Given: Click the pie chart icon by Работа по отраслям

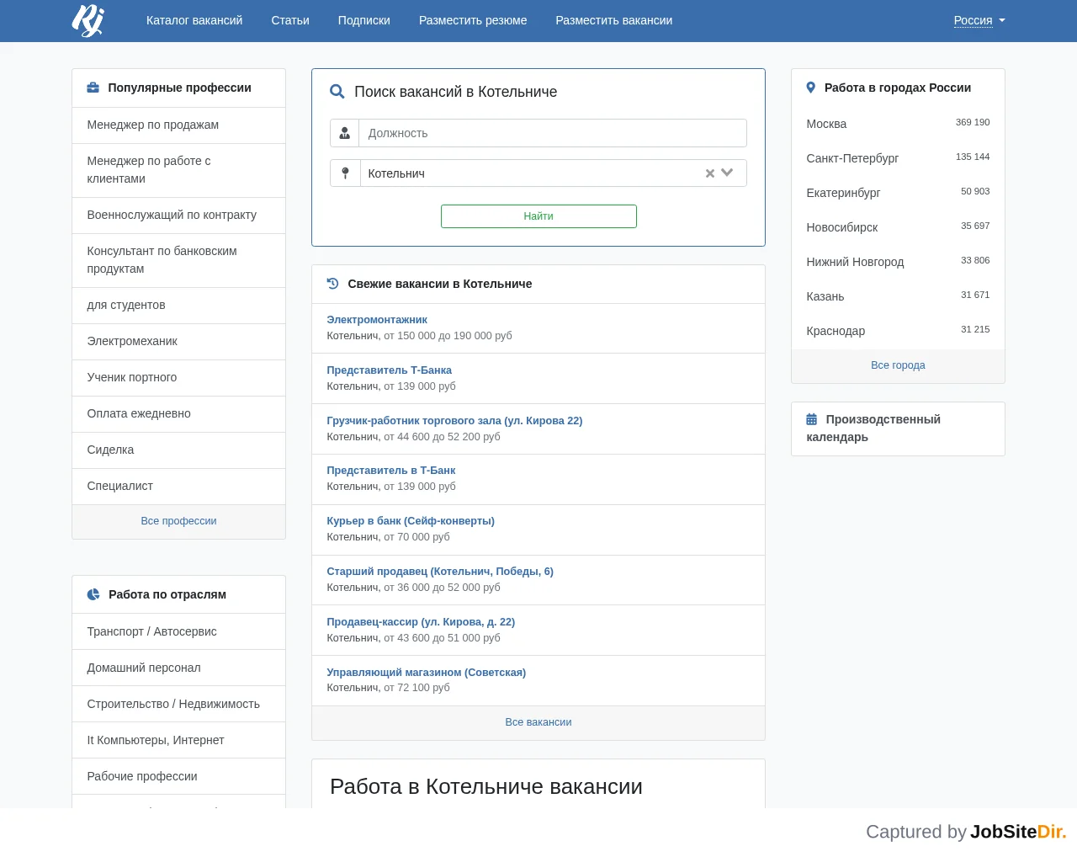Looking at the screenshot, I should tap(93, 594).
